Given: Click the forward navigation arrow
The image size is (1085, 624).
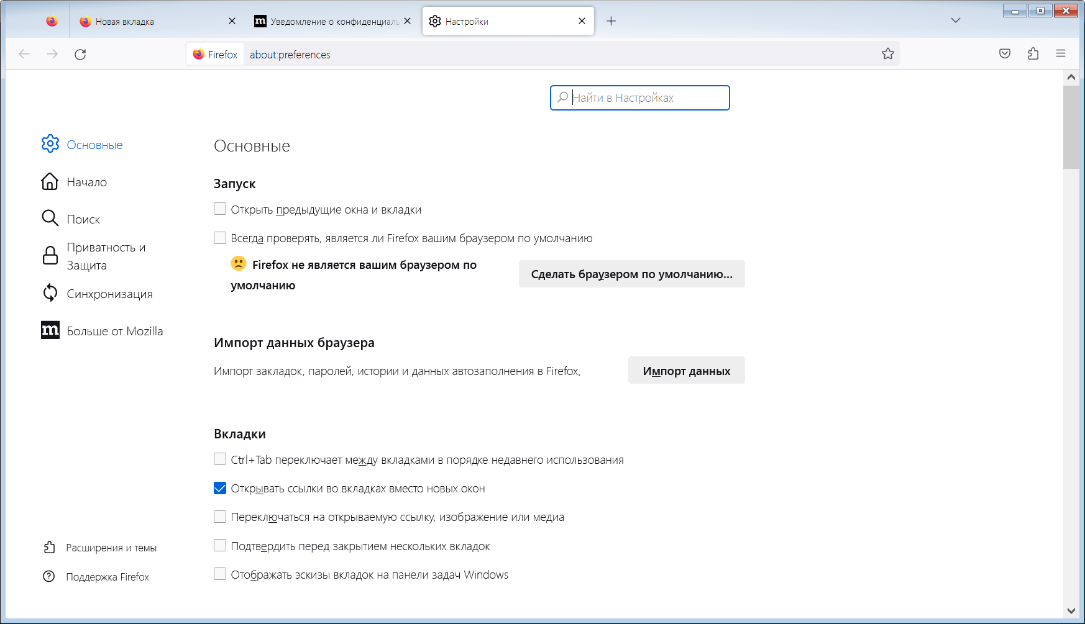Looking at the screenshot, I should tap(52, 54).
